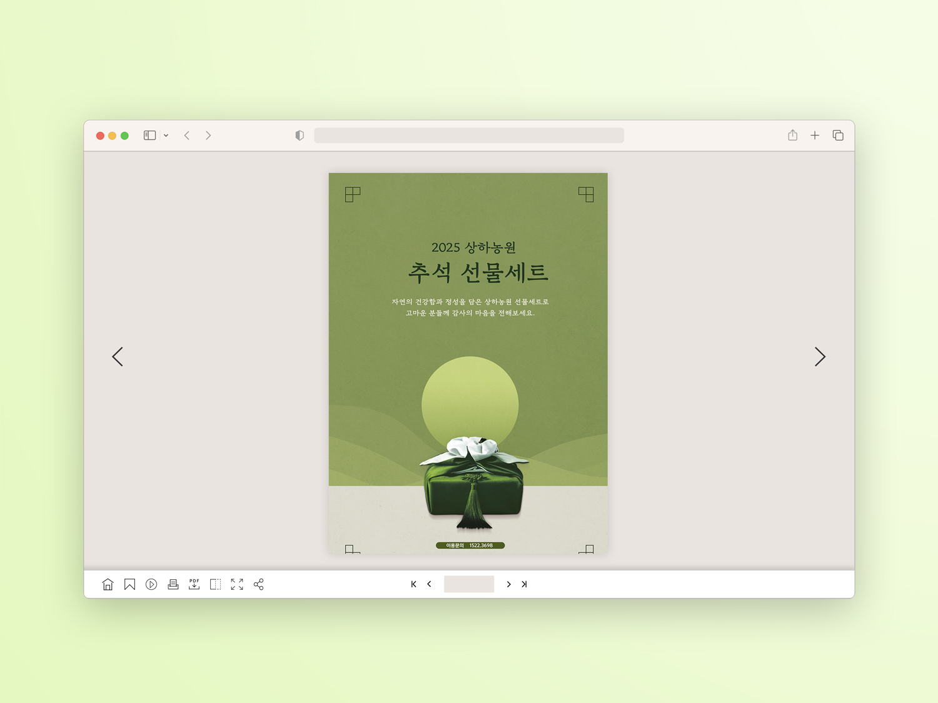Expand the sidebar dropdown chevron
The height and width of the screenshot is (703, 938).
[166, 136]
